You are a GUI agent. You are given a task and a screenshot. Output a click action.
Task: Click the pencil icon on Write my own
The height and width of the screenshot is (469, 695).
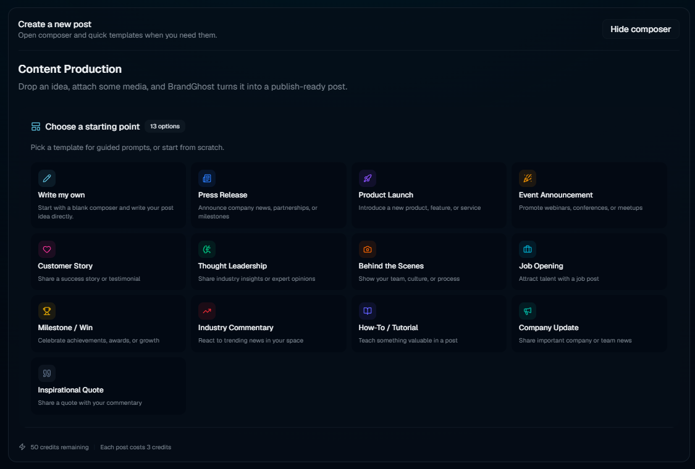(x=46, y=178)
